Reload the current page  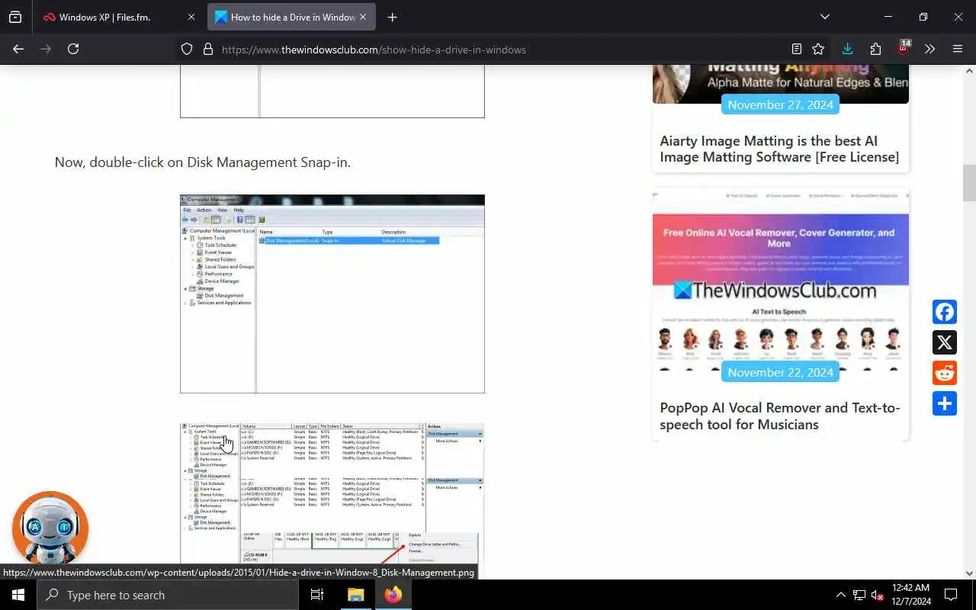click(x=73, y=49)
